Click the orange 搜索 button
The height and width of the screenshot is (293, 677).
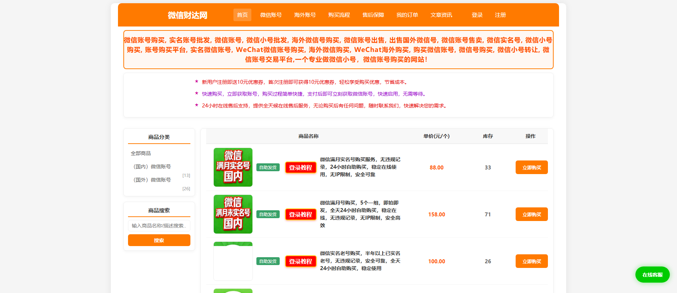[159, 240]
